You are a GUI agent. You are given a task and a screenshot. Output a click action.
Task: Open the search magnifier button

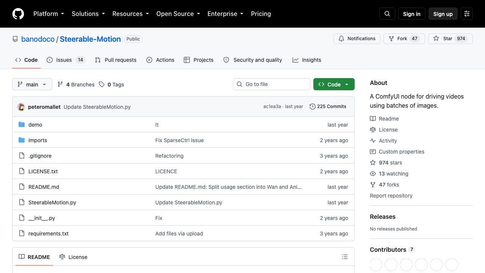pyautogui.click(x=387, y=14)
